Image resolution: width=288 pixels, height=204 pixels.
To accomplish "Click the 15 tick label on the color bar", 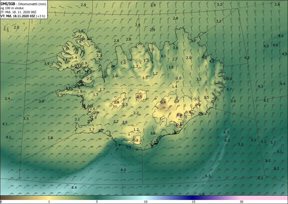I will [x=194, y=202].
